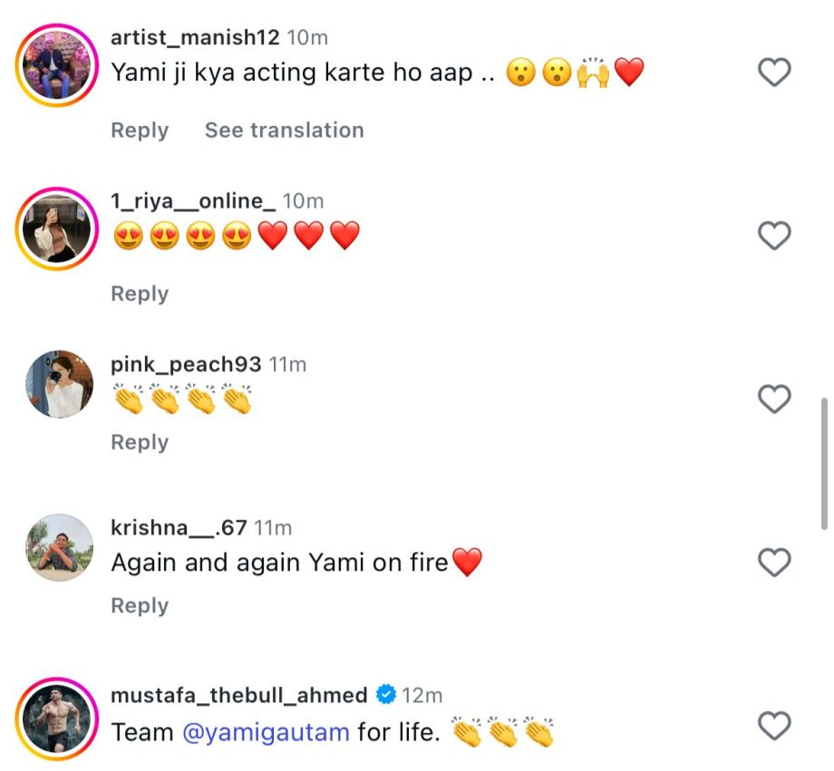Tap heart on pink_peach93's clapping comment

(x=774, y=399)
